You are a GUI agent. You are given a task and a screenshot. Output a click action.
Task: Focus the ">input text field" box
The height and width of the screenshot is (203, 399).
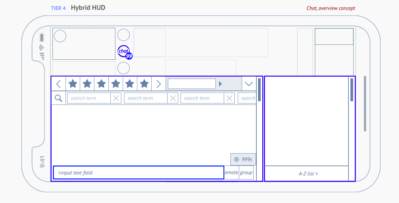(x=139, y=172)
